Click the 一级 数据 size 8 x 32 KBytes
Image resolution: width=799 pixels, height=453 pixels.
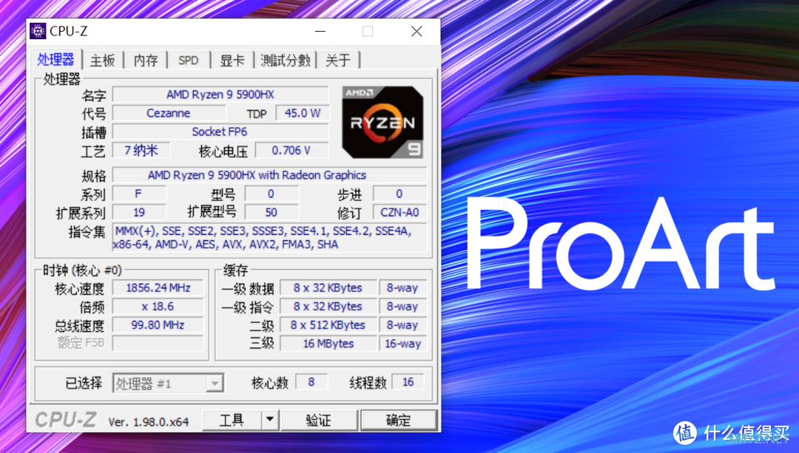[328, 288]
